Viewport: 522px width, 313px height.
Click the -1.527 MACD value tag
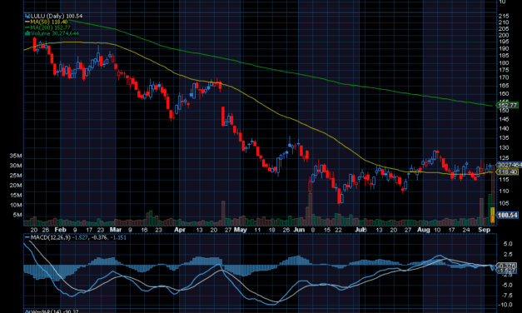[x=507, y=271]
